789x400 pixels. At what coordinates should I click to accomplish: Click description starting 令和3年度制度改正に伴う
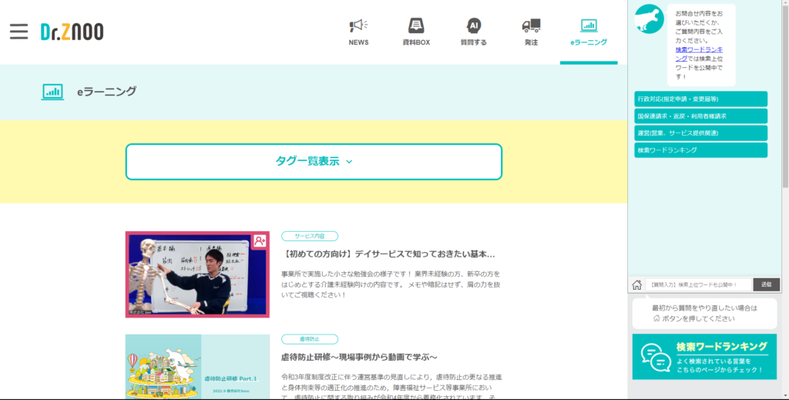click(391, 386)
